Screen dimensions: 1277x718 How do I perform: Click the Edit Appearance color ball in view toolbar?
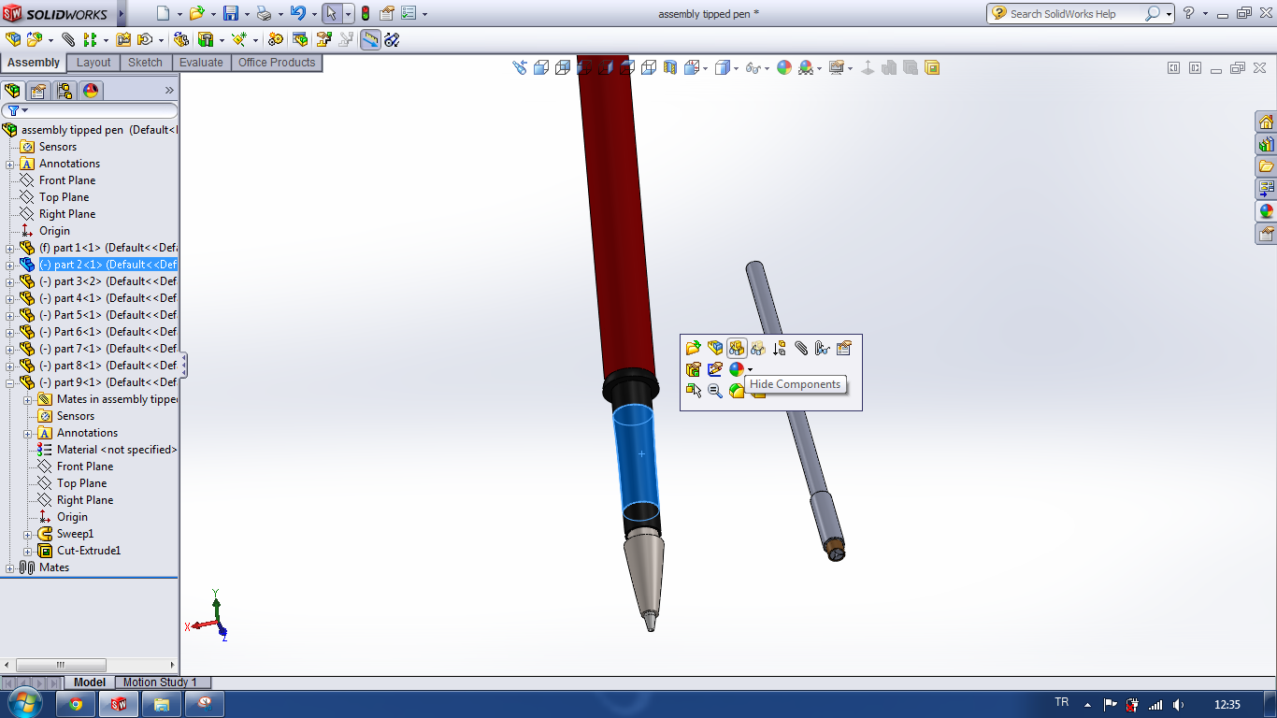[784, 67]
